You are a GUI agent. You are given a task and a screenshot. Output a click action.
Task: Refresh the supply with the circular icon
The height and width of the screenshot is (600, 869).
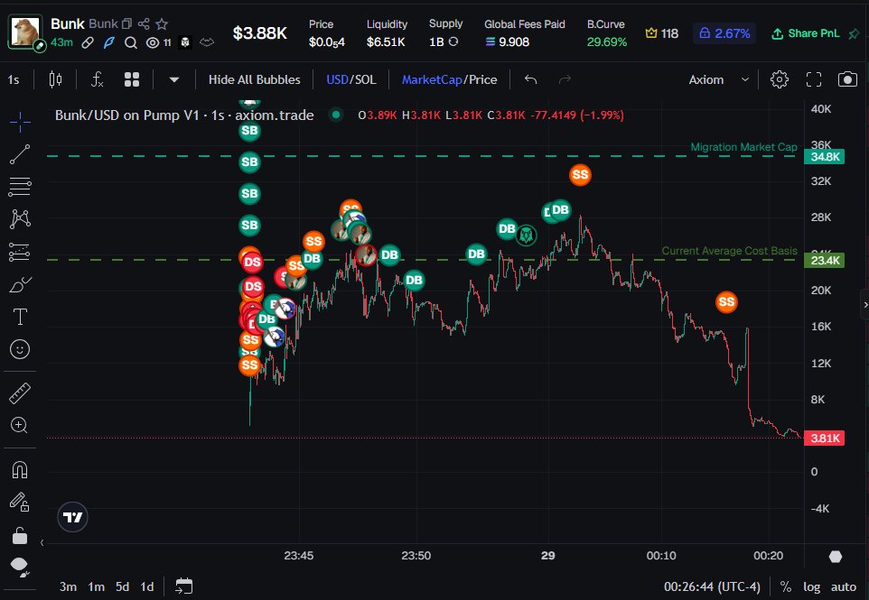pos(453,42)
